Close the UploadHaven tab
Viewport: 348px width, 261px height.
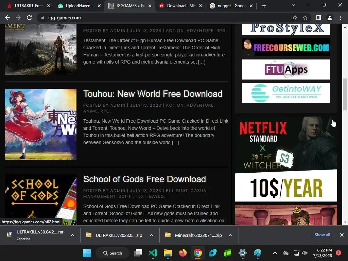pos(99,6)
